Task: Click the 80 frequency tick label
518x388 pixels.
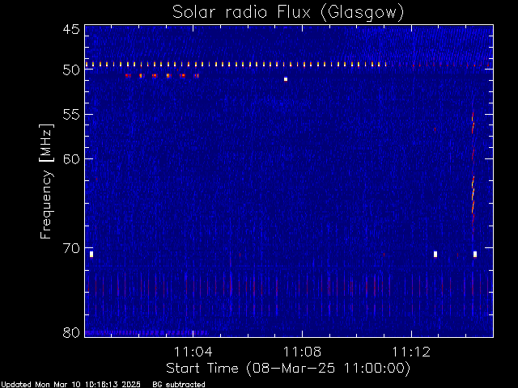Action: pos(71,332)
